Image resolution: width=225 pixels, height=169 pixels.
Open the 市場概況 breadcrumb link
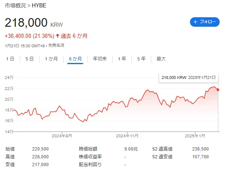[15, 5]
